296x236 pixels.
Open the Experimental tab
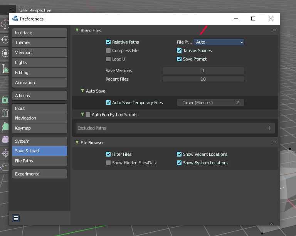40,174
